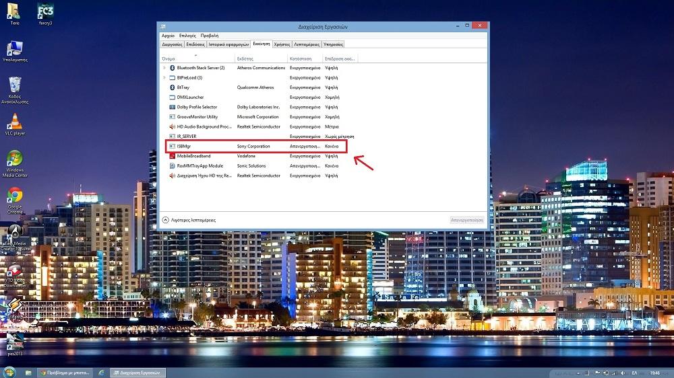Switch to the Χρήστες tab

pos(282,44)
